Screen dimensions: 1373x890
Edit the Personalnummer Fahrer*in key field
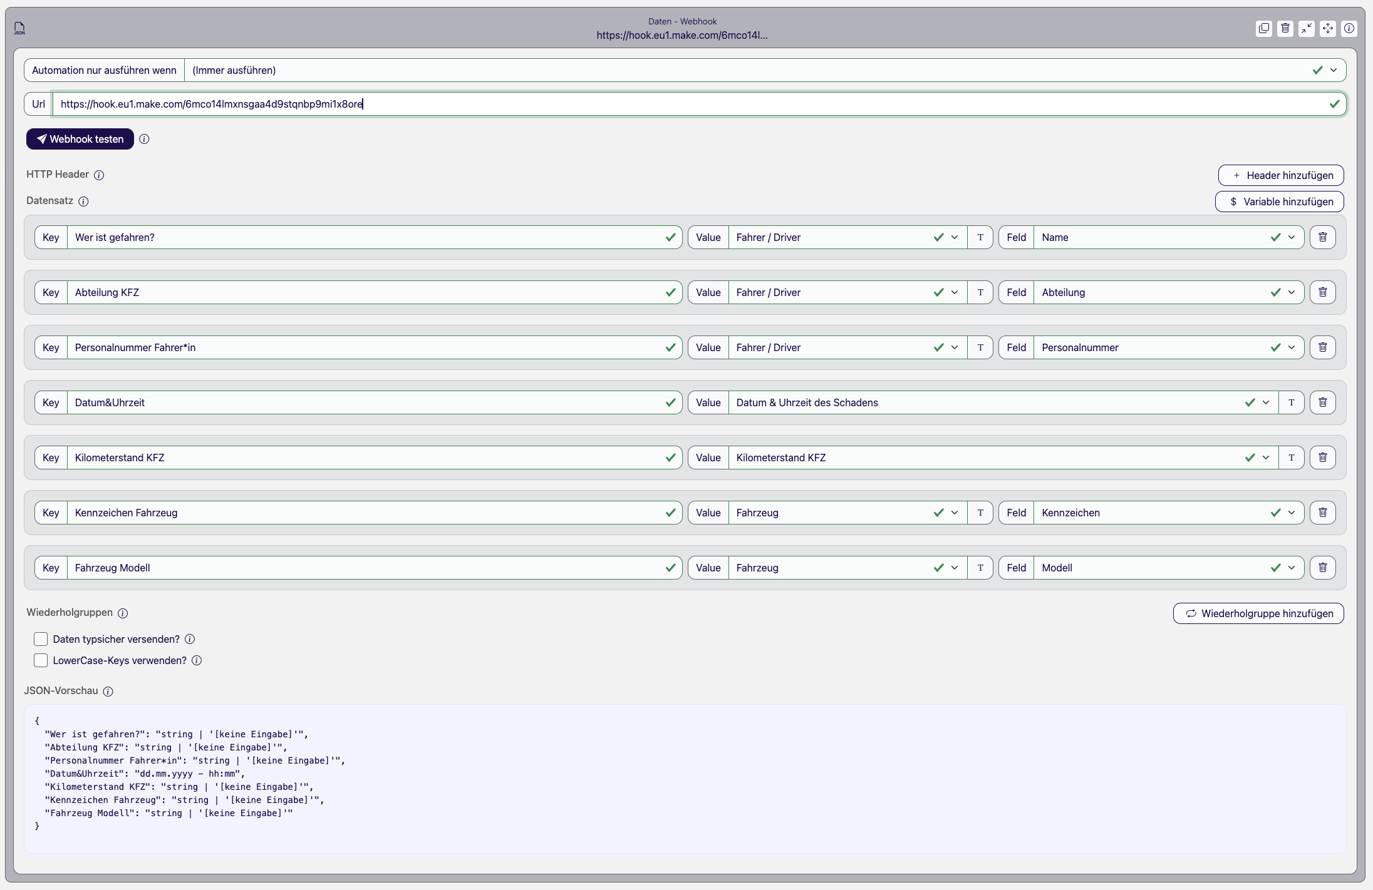pyautogui.click(x=375, y=347)
